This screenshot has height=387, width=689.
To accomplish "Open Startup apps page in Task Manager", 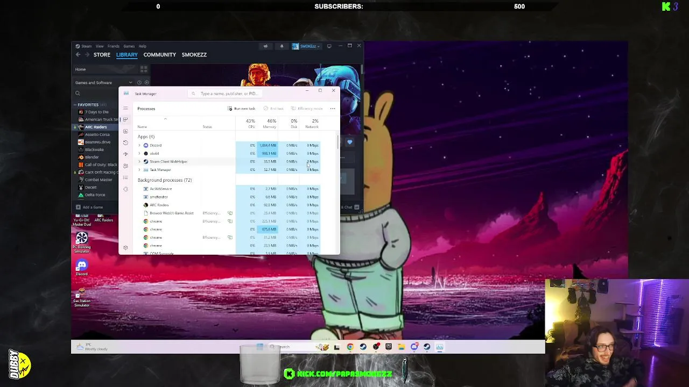I will (x=125, y=154).
